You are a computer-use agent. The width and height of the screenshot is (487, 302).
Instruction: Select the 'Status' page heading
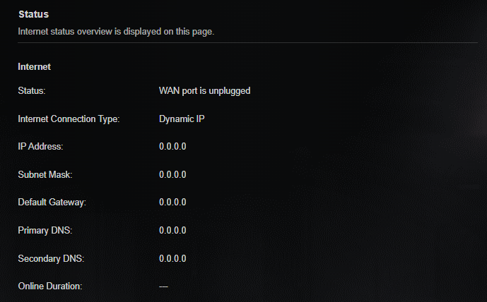[x=33, y=14]
